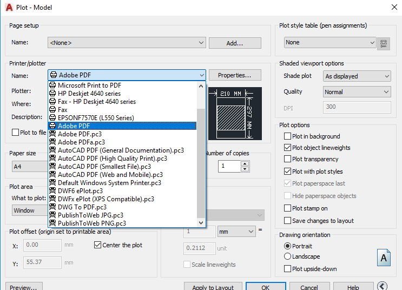Click plotter icon beside PublishToWeb JPG.pc3
This screenshot has width=402, height=290.
pyautogui.click(x=52, y=215)
